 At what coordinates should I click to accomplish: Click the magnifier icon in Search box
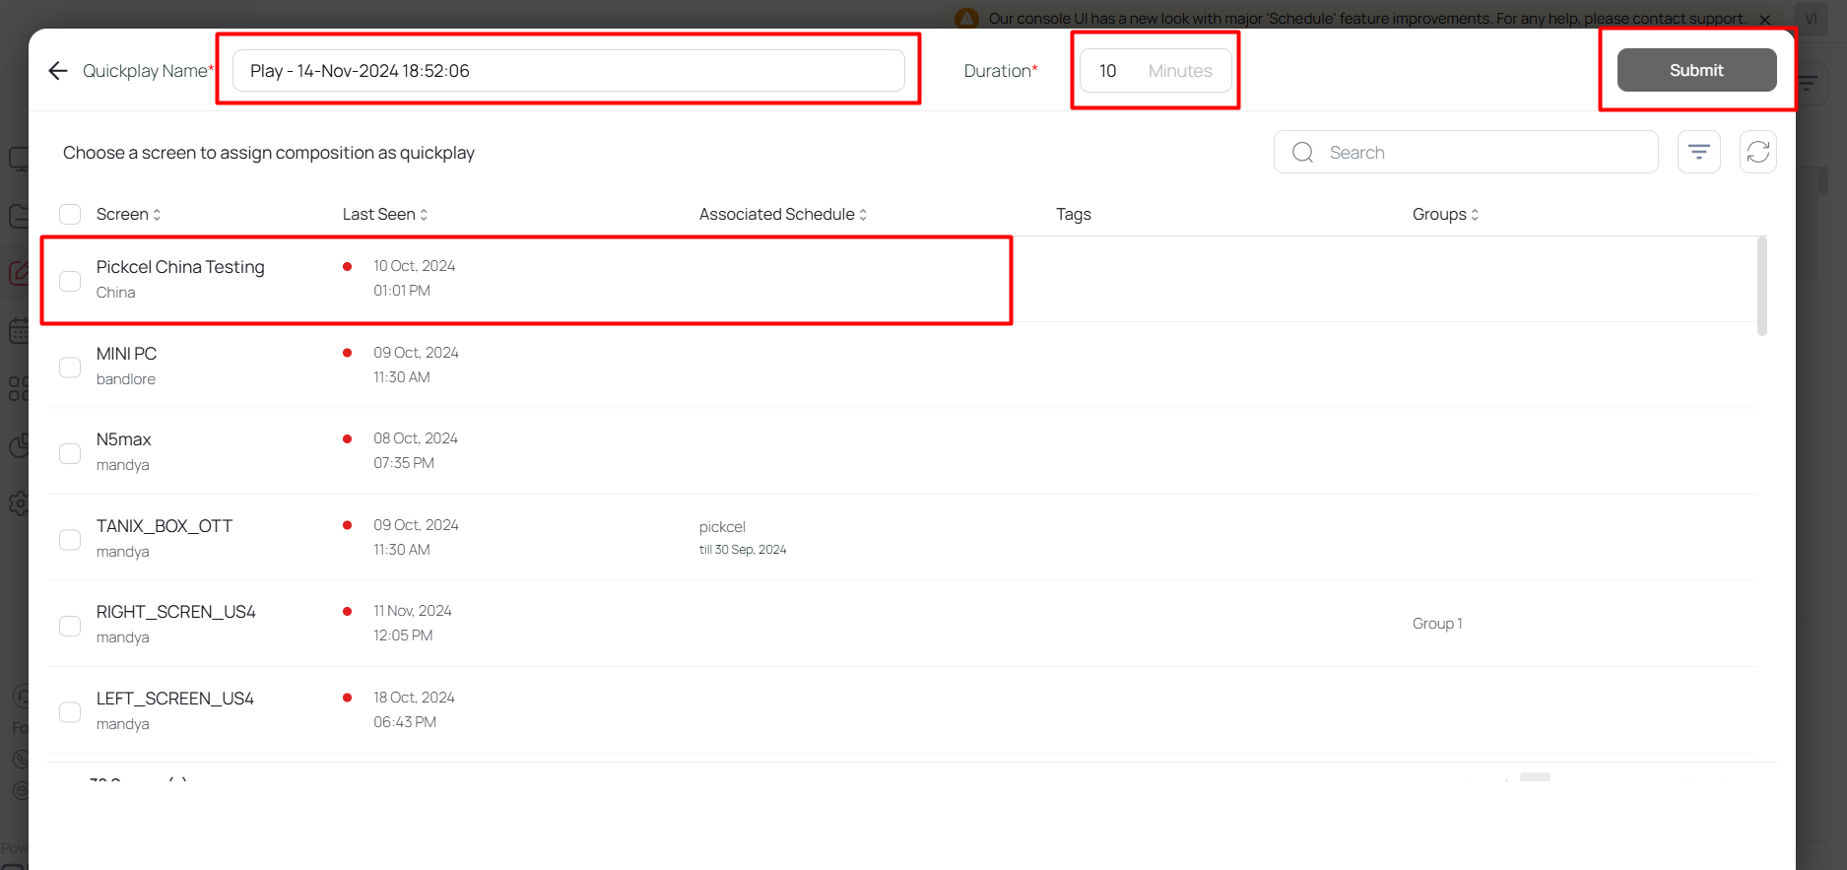[x=1302, y=153]
